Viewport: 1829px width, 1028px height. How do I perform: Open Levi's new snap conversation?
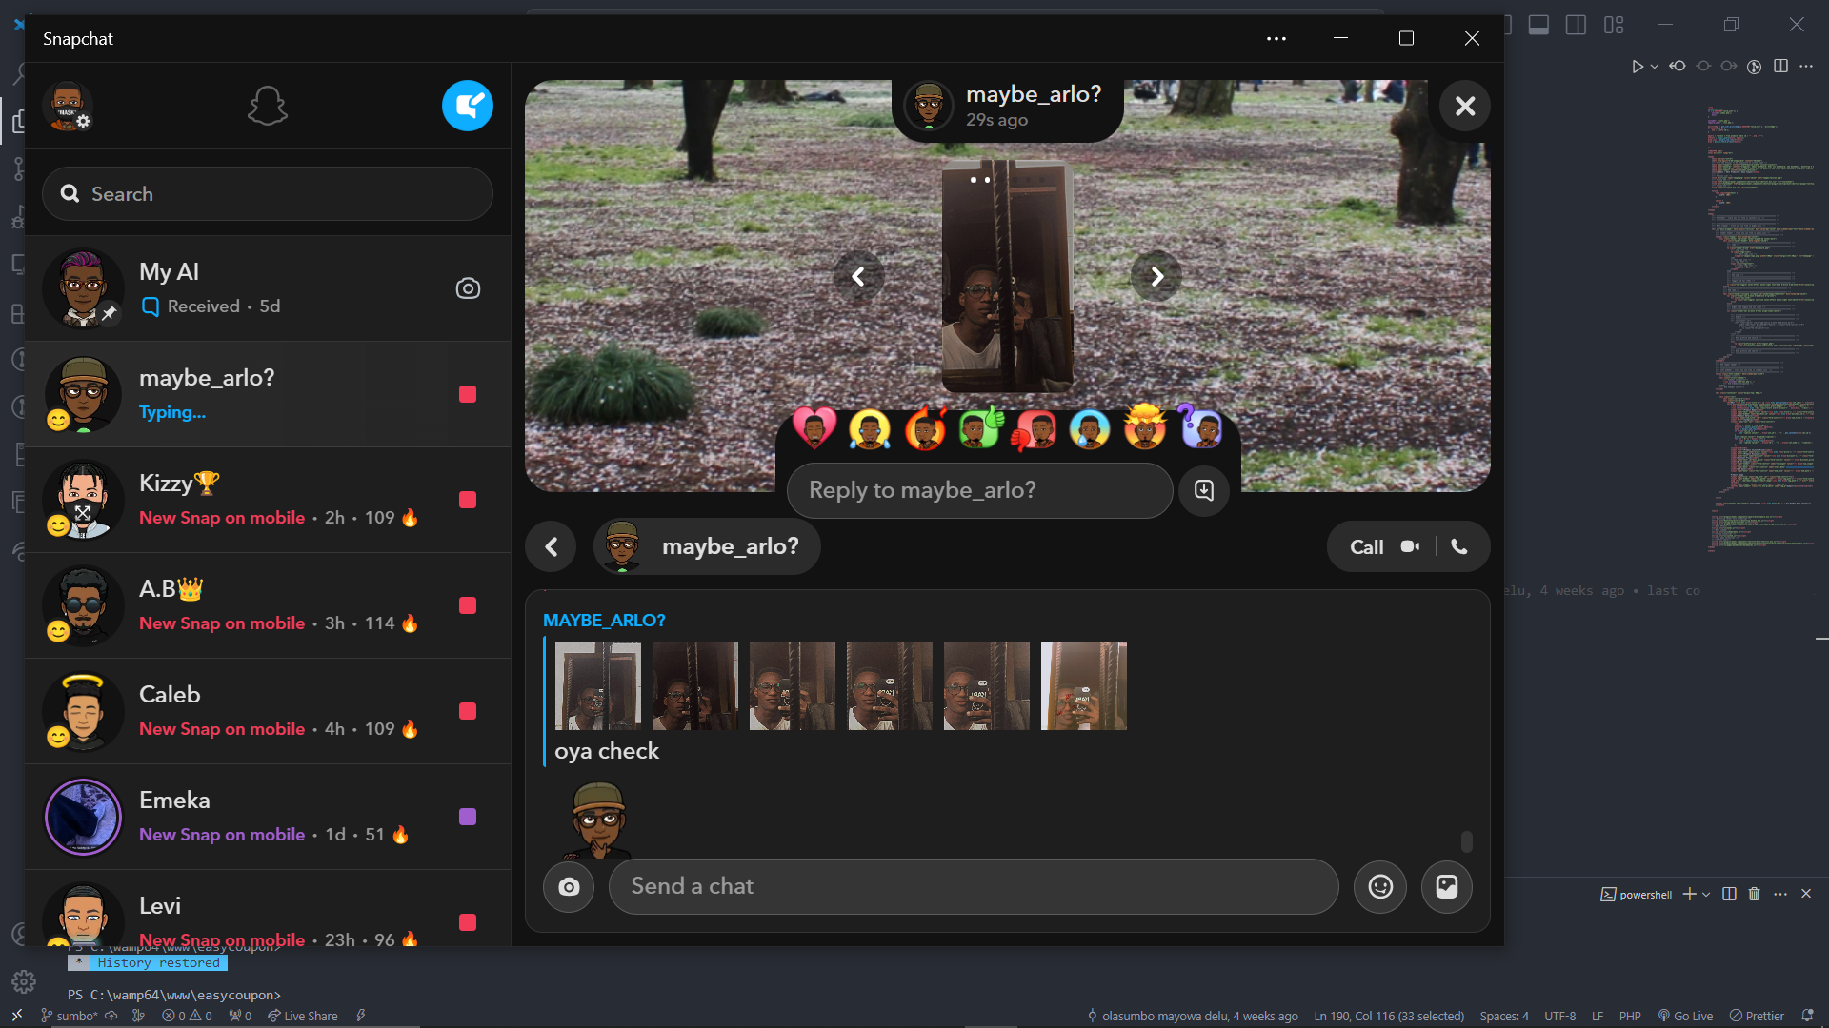pyautogui.click(x=268, y=909)
